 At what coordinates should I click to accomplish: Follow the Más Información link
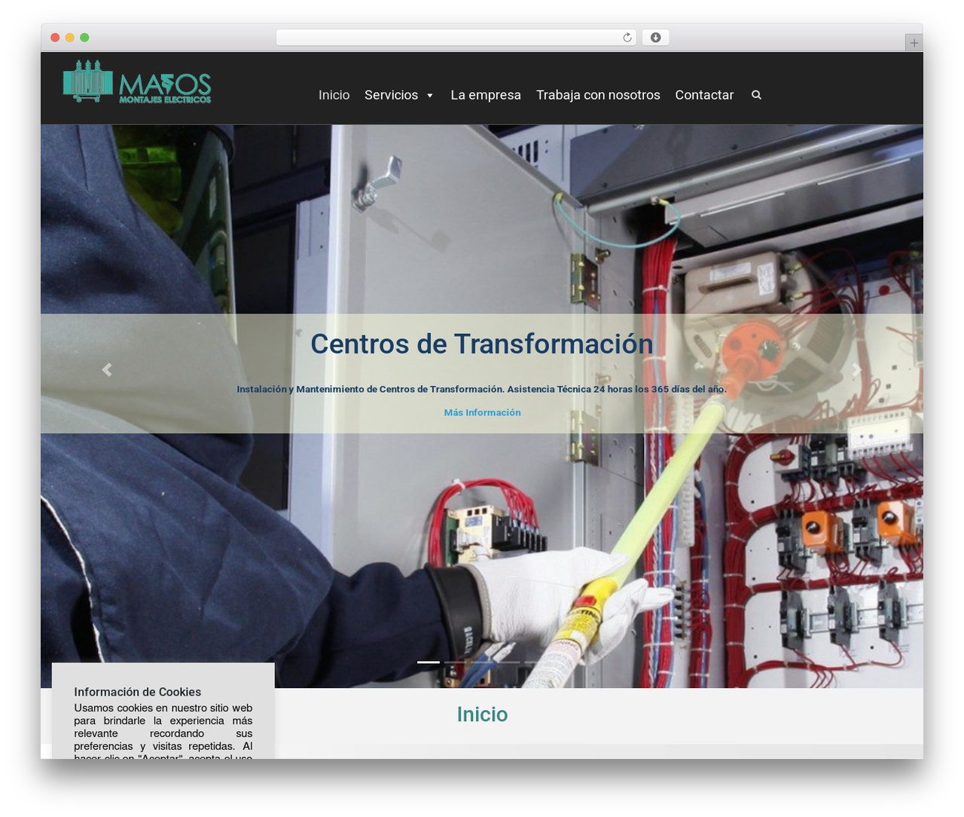coord(482,412)
